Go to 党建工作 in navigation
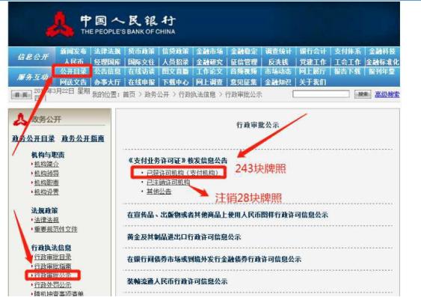This screenshot has width=421, height=297. click(x=313, y=62)
